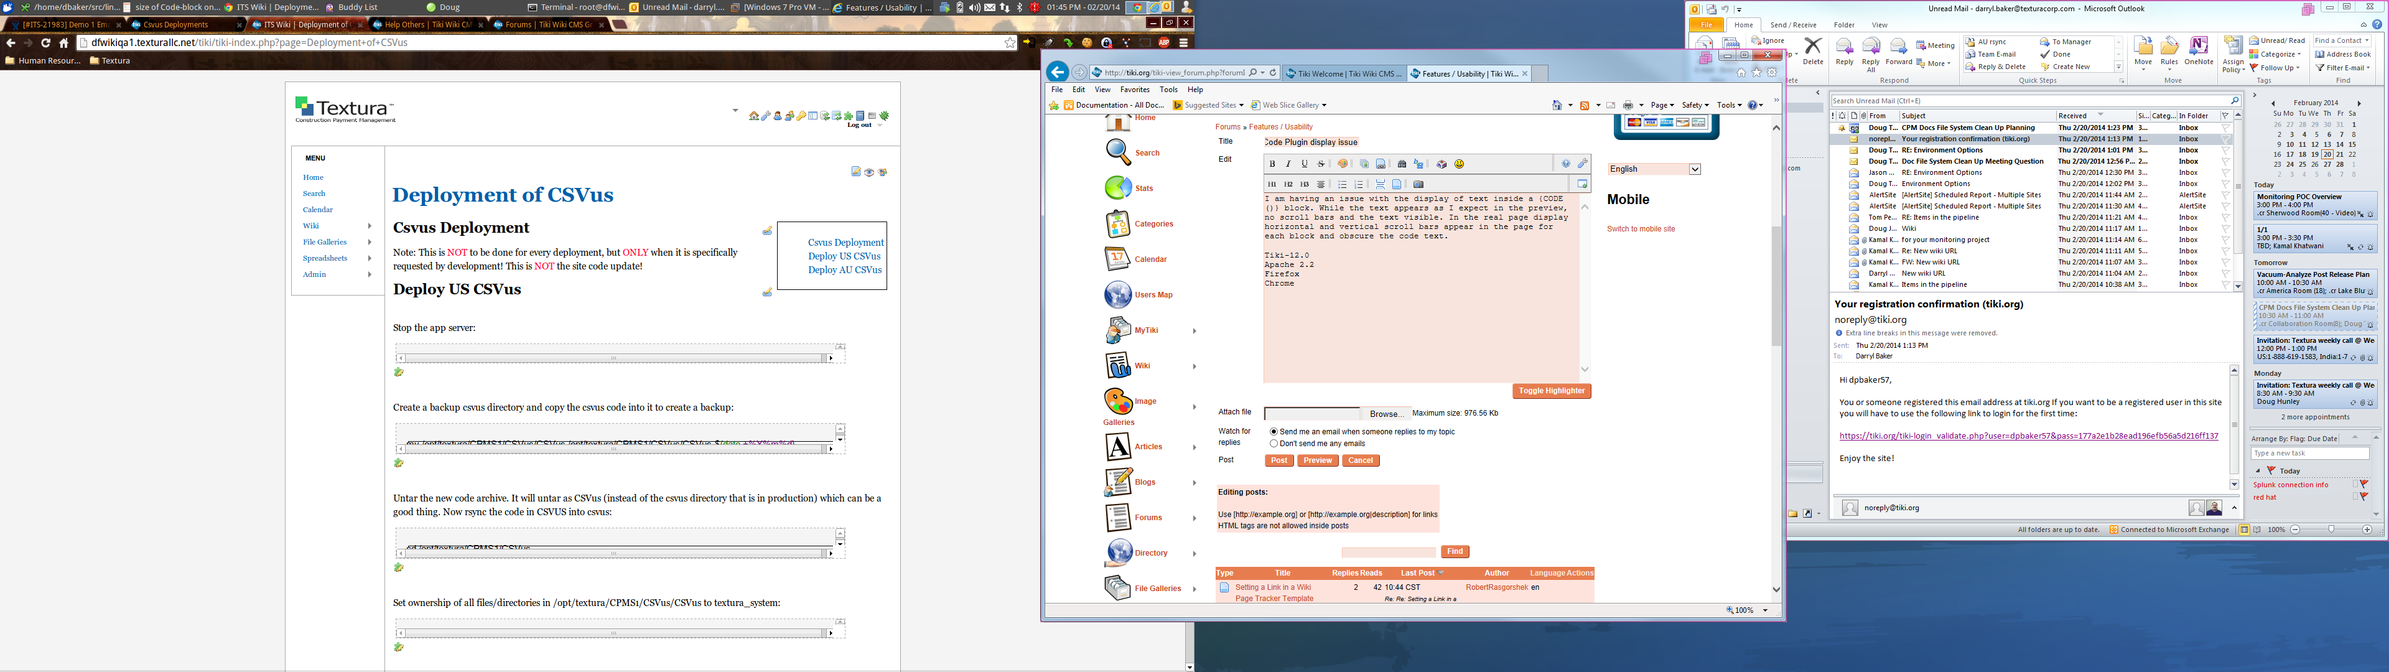Open Address Book in Outlook ribbon
The width and height of the screenshot is (2389, 672).
(x=2342, y=54)
